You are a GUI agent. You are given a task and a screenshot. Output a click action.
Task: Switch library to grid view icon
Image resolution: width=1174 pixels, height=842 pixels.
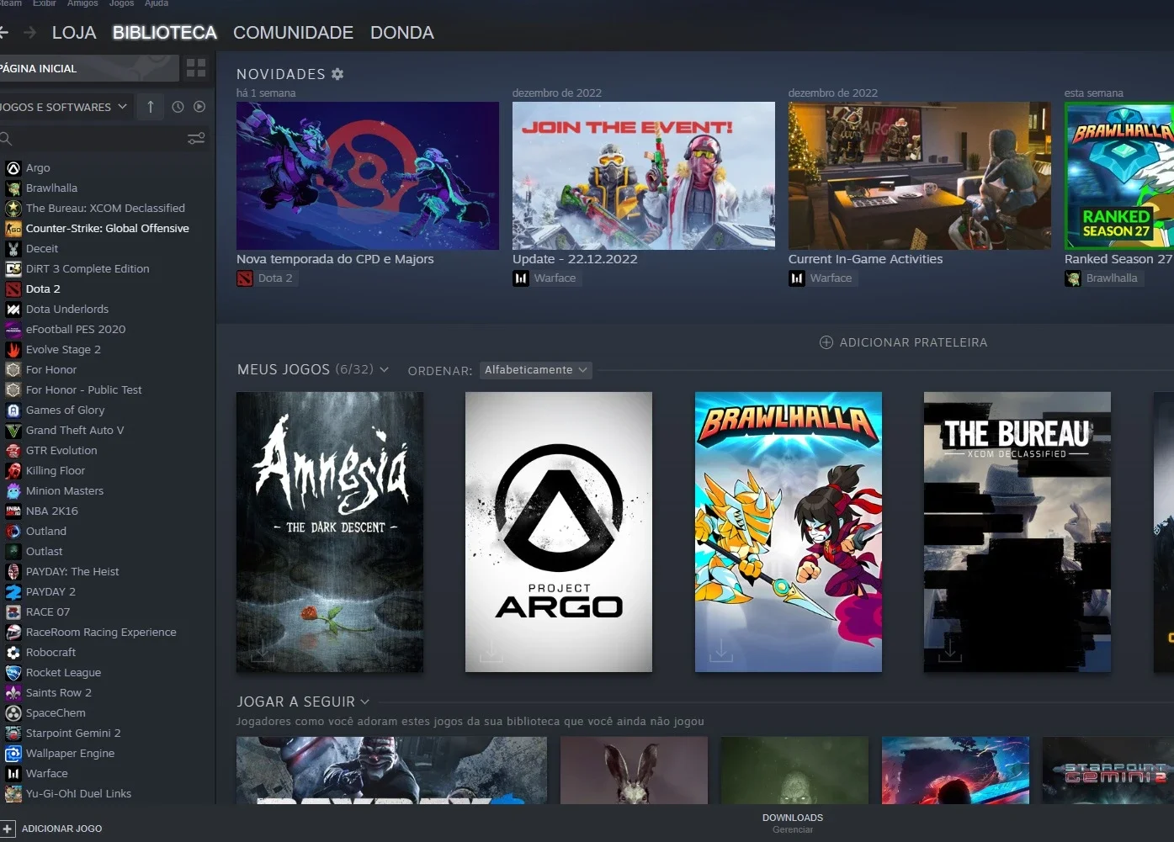tap(196, 68)
